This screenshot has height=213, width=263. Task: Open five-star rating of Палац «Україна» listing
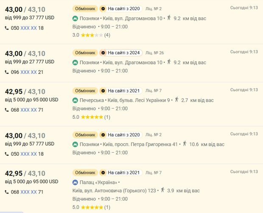pyautogui.click(x=91, y=207)
